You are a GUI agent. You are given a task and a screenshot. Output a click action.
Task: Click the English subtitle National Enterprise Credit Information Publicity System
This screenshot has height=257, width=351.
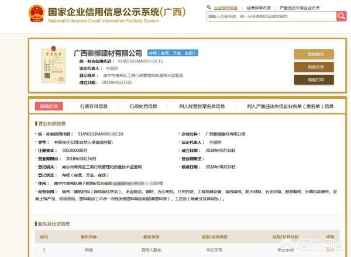(x=104, y=21)
